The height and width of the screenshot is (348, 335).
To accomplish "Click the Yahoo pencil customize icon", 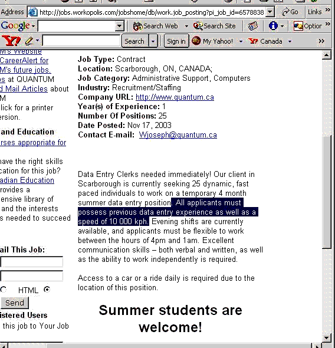I will 29,41.
